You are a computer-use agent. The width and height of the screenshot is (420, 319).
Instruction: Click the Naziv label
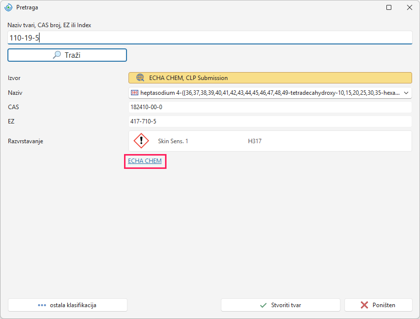15,93
